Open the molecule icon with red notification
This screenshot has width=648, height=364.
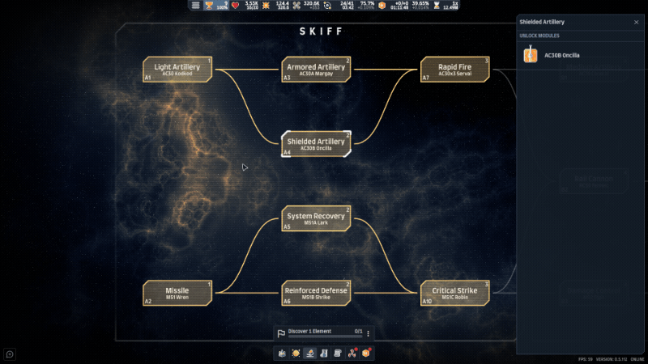[x=352, y=353]
